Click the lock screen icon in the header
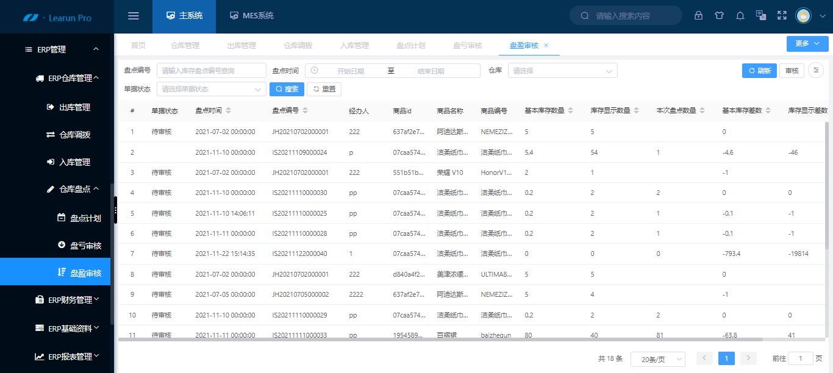Viewport: 833px width, 373px height. click(698, 16)
